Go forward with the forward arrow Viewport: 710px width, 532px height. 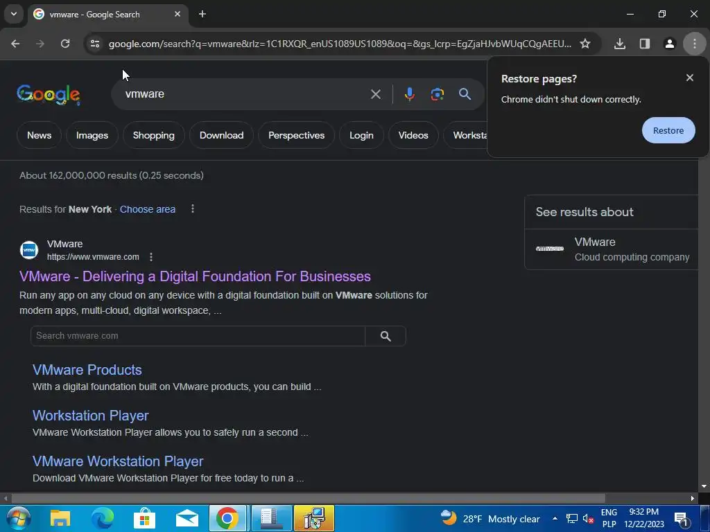(40, 44)
